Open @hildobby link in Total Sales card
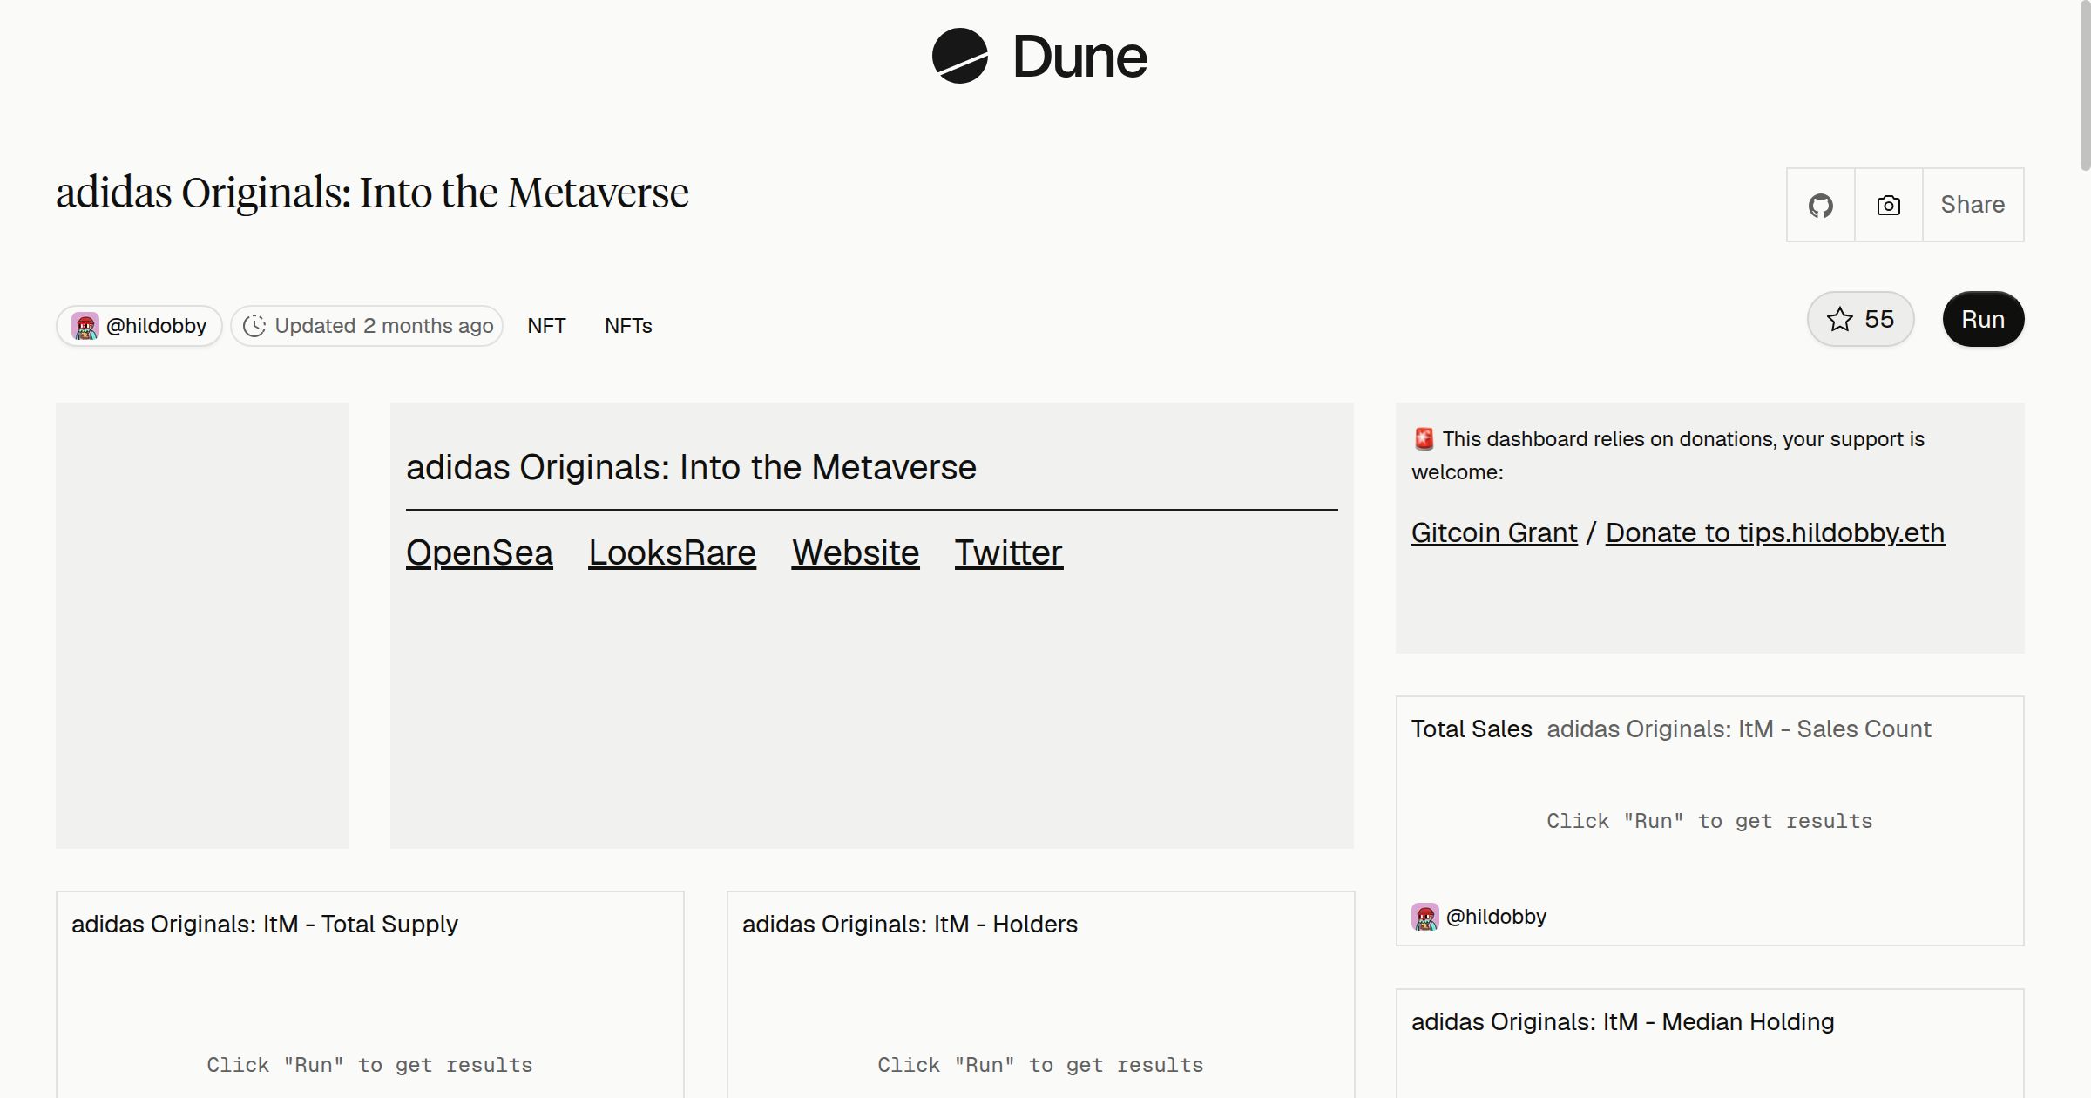 tap(1496, 917)
